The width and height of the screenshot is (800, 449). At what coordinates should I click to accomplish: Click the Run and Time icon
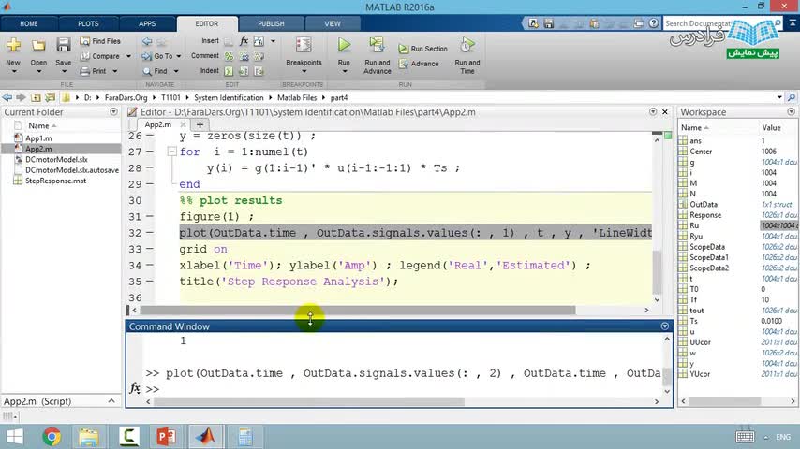pyautogui.click(x=467, y=45)
